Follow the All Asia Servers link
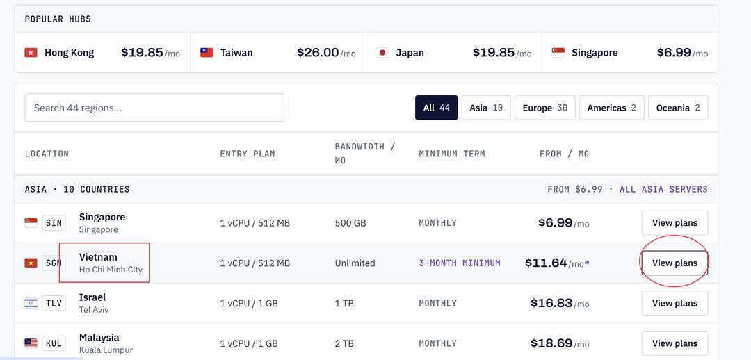Viewport: 751px width, 360px height. (x=663, y=189)
